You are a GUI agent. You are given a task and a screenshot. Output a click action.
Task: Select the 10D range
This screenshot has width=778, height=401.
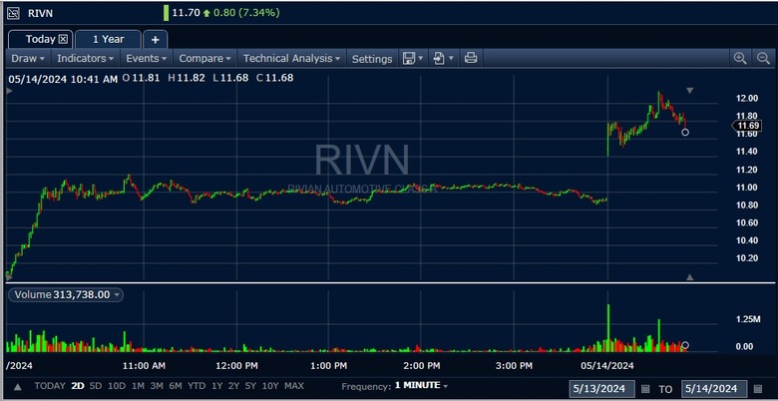tap(117, 386)
